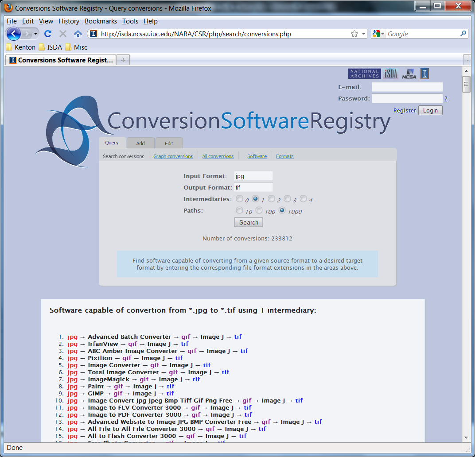The image size is (475, 457).
Task: Click result row 'IrfanView' text
Action: pos(103,344)
